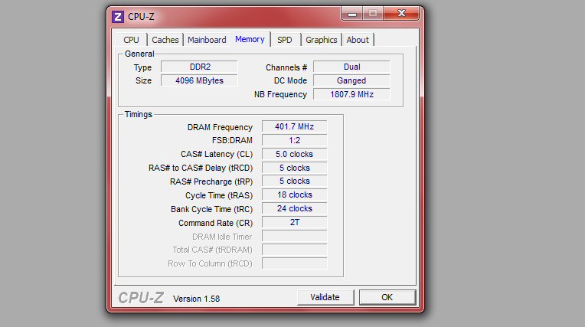Click the empty Total CAS# (tRDRAM) field
The width and height of the screenshot is (585, 327).
point(294,250)
